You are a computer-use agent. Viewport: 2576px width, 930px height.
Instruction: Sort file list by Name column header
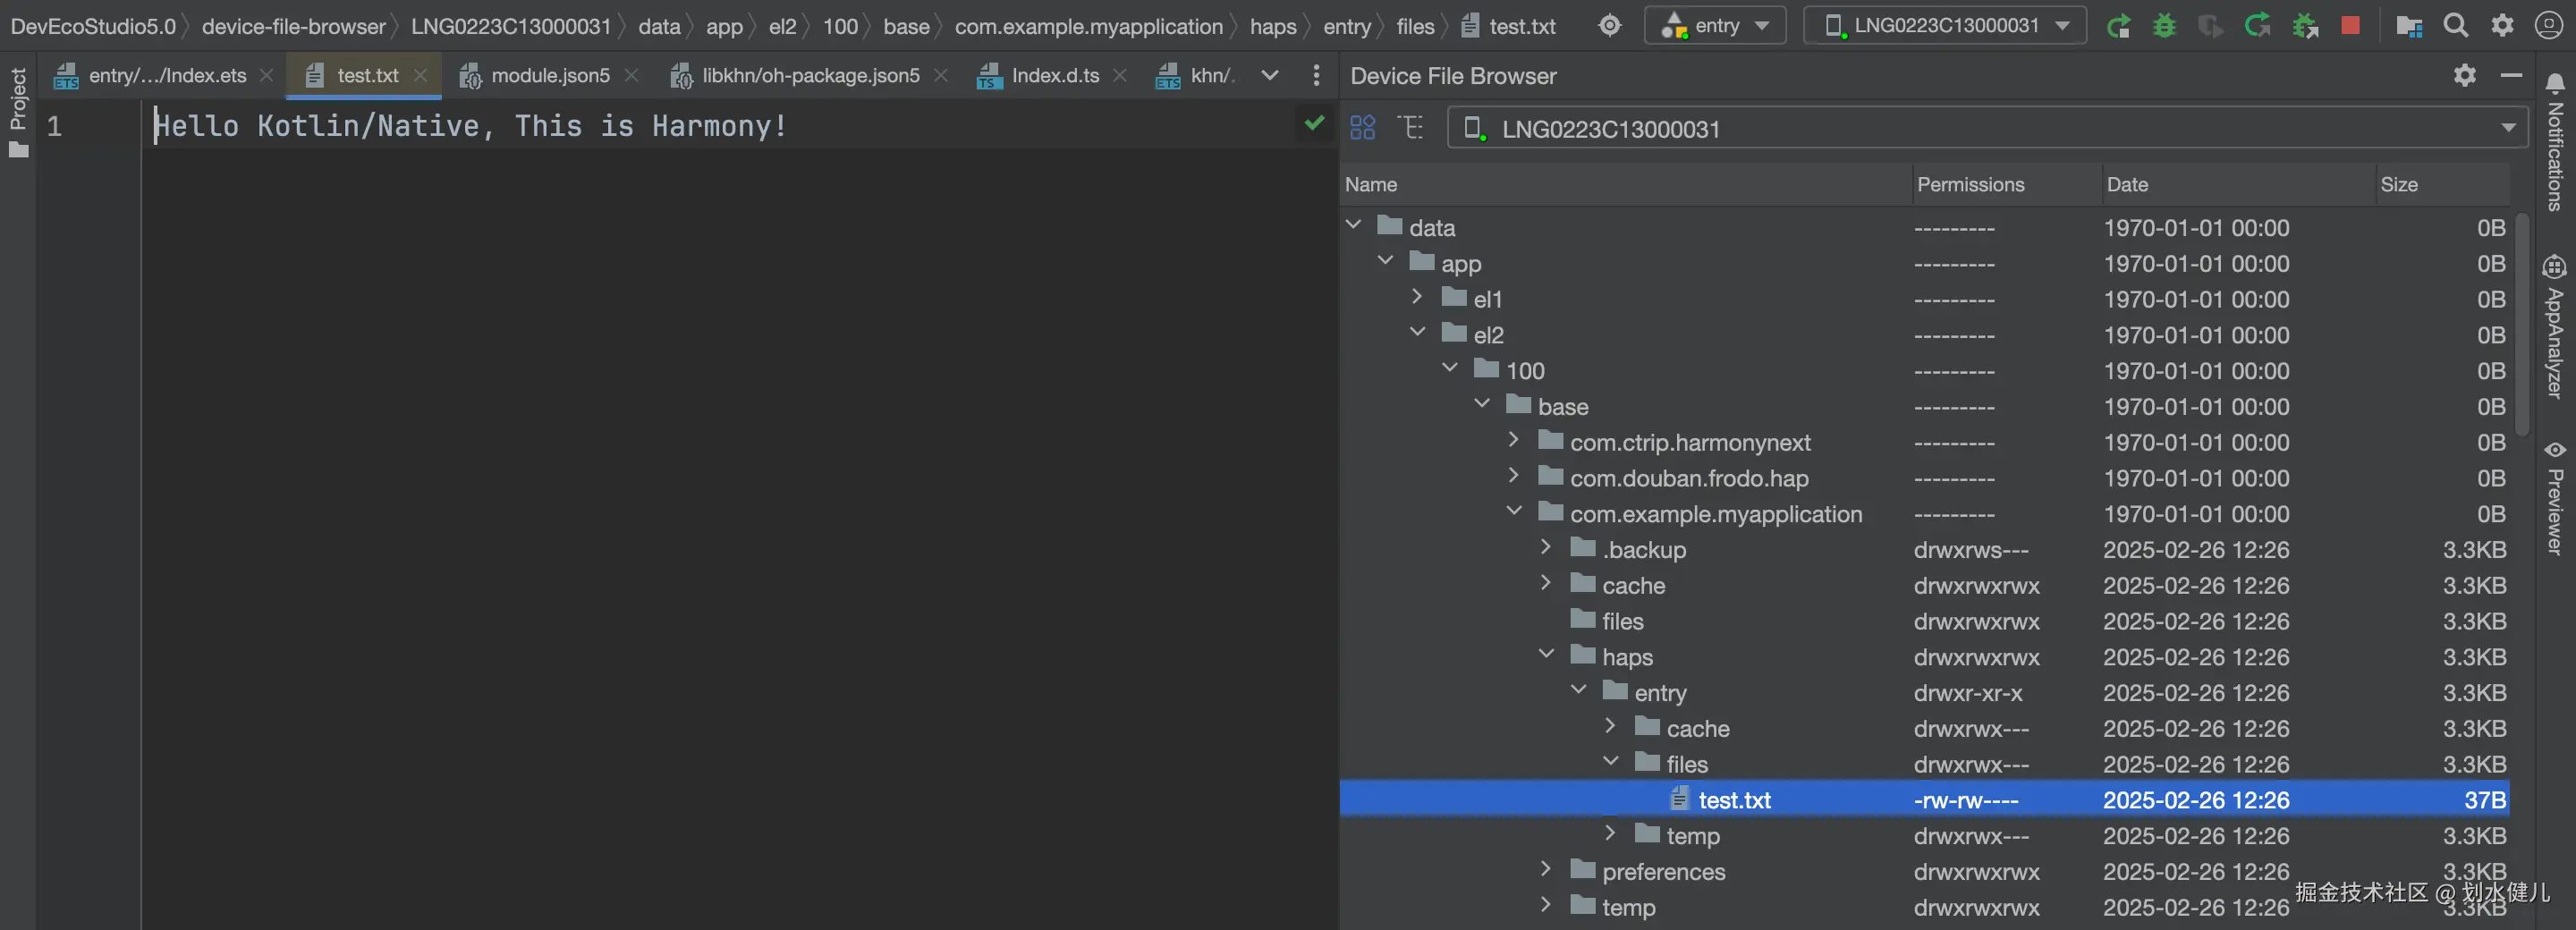tap(1625, 184)
